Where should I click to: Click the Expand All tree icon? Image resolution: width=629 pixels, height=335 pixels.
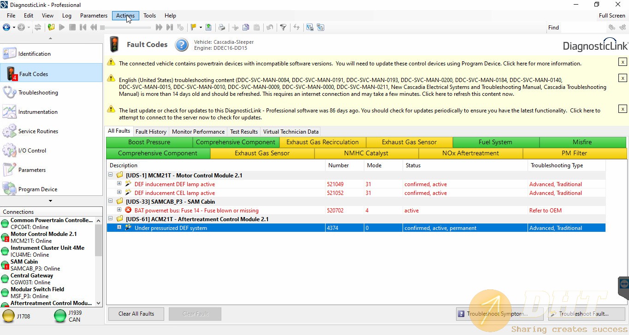310,28
